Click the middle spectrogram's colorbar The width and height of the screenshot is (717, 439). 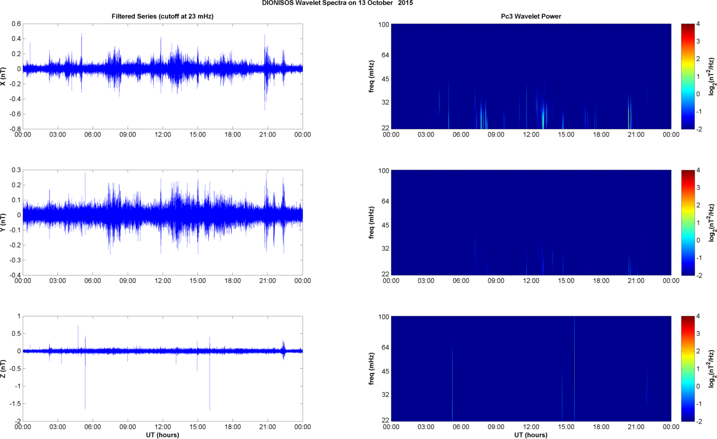pyautogui.click(x=687, y=222)
